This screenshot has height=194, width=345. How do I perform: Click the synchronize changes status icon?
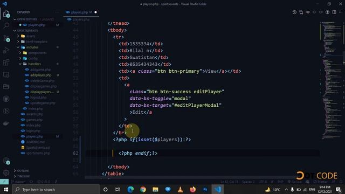click(31, 182)
